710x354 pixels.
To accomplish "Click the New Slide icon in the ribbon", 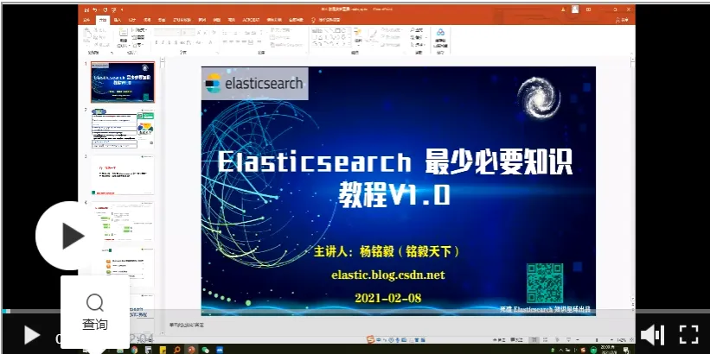I will (x=123, y=33).
